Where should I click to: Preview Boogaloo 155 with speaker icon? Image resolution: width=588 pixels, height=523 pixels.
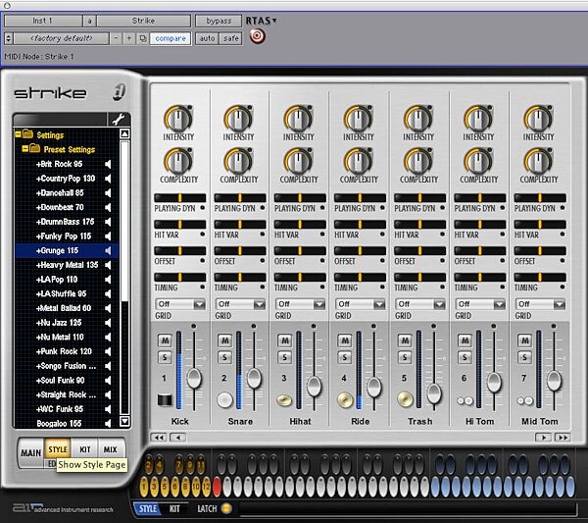point(108,423)
